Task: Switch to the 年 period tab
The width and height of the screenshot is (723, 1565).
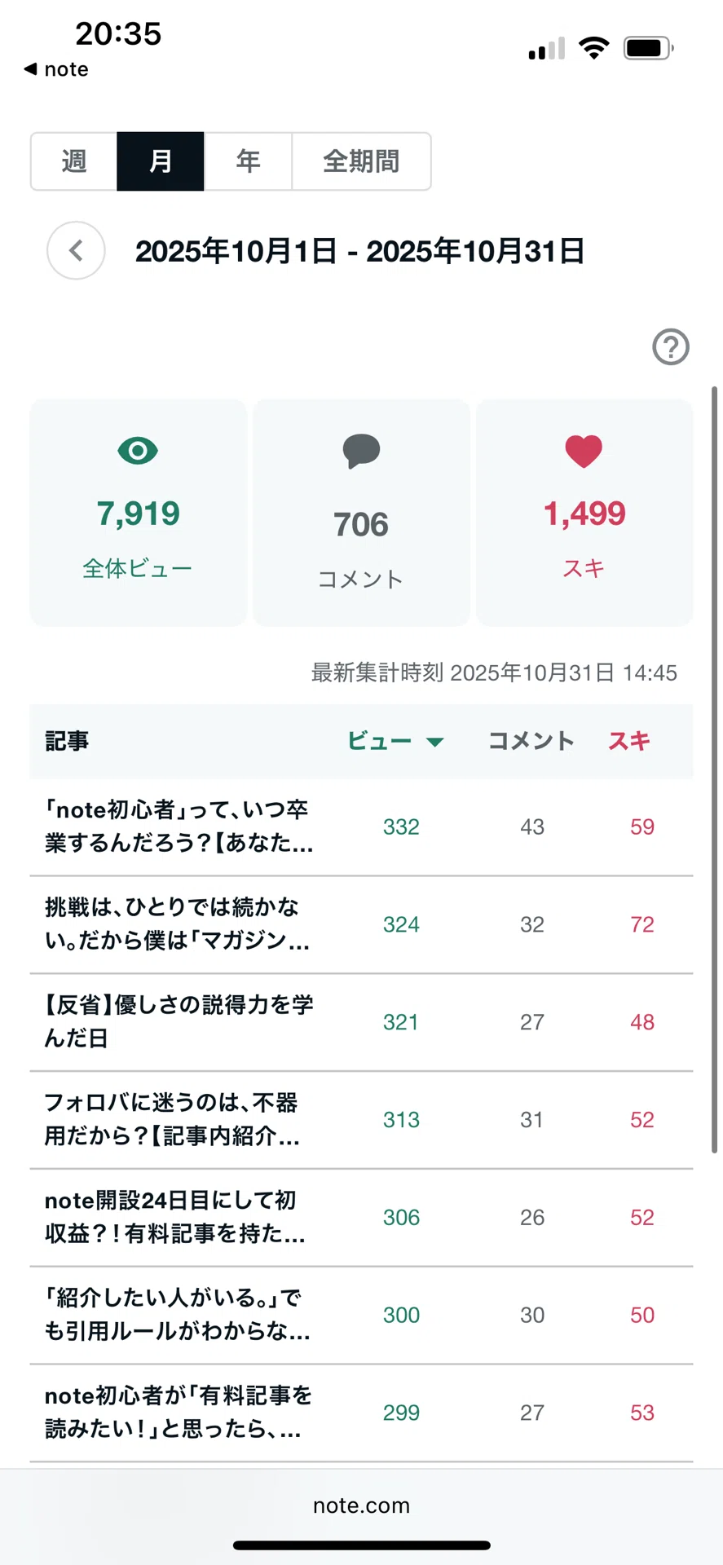Action: click(x=248, y=161)
